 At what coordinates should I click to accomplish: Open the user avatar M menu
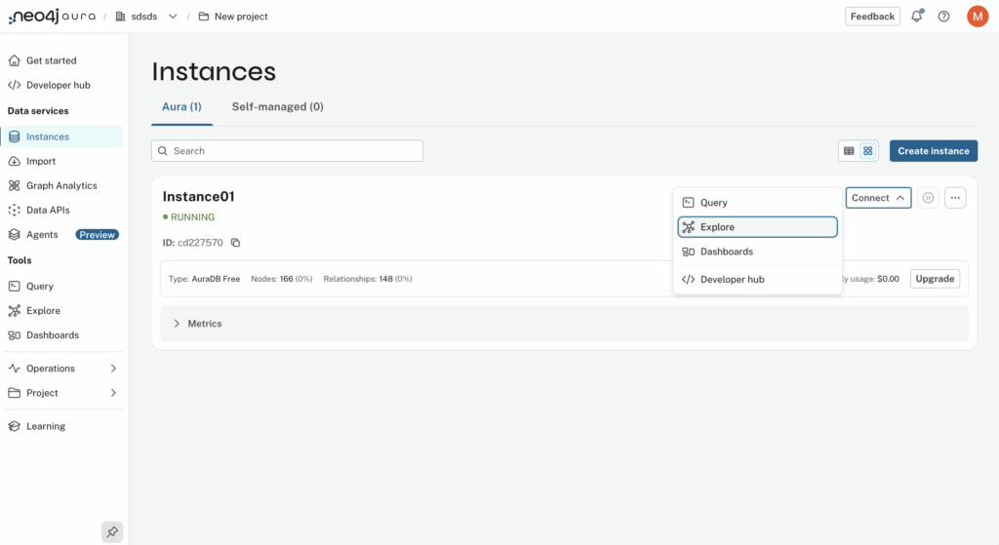click(977, 17)
